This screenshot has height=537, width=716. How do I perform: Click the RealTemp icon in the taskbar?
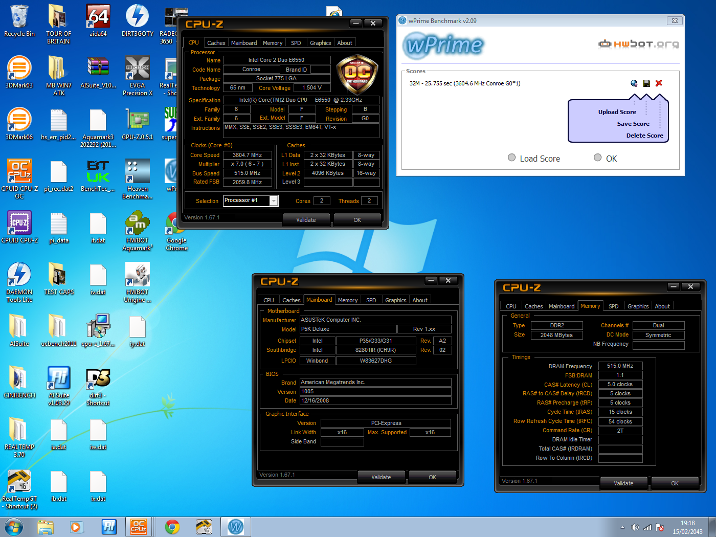(204, 527)
